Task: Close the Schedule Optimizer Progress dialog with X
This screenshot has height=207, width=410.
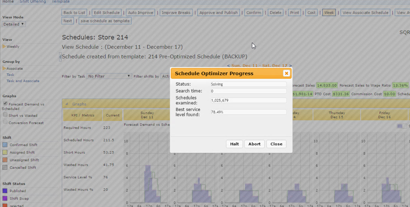Action: point(286,73)
